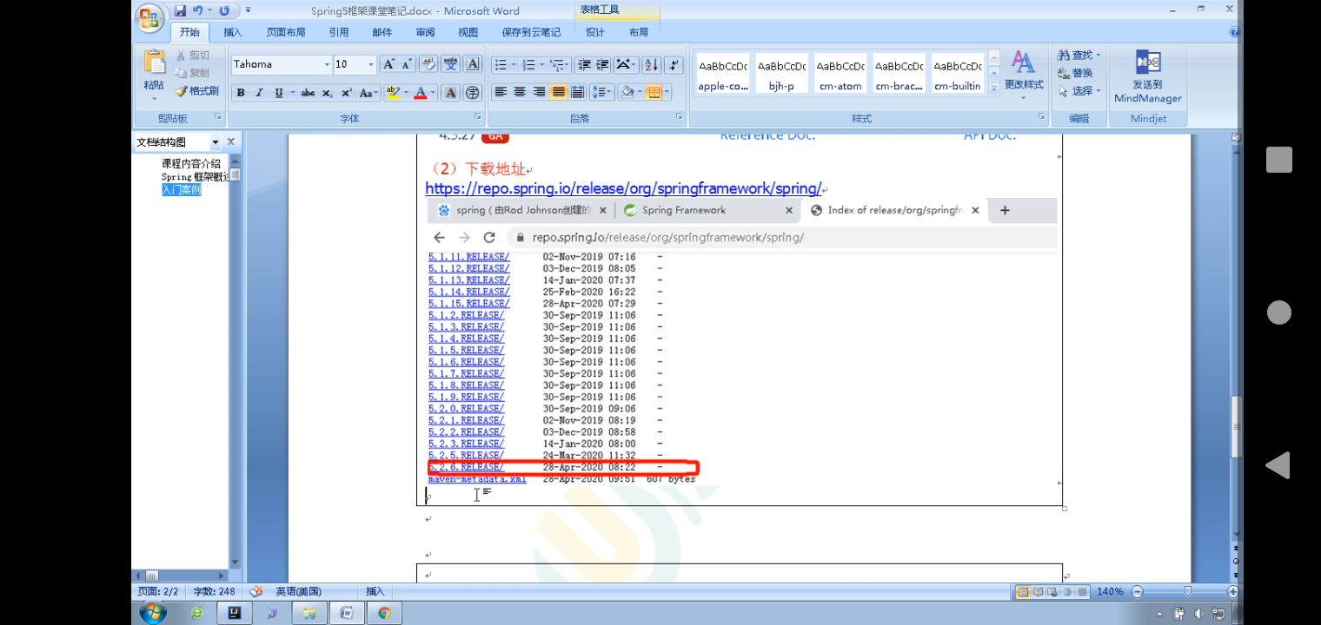1321x625 pixels.
Task: Click the distributed alignment icon
Action: (x=577, y=92)
